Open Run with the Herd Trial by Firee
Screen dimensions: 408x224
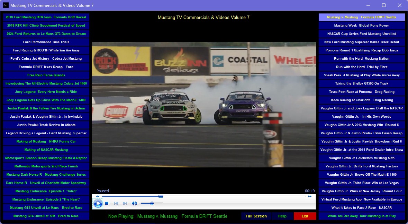point(362,67)
